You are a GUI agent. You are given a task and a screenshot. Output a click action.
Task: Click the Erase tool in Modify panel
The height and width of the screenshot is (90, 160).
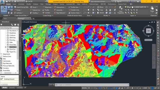(115, 7)
